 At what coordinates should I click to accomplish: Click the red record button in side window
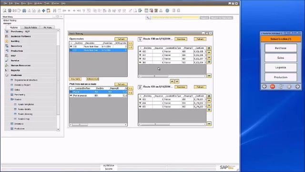273,86
